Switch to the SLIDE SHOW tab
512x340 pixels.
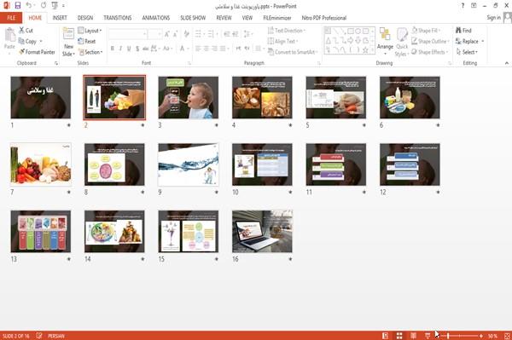[x=193, y=18]
